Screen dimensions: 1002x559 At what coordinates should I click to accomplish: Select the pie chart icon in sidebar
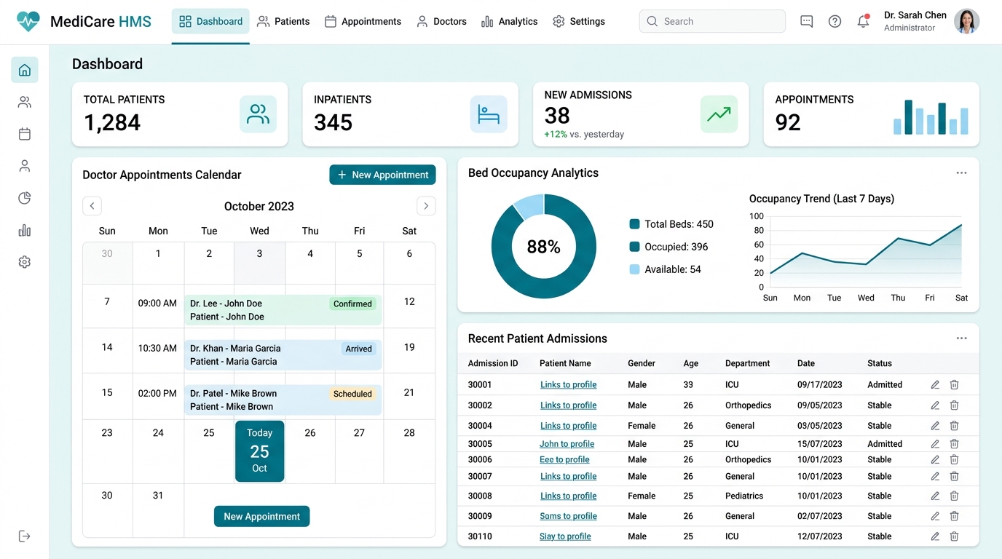pos(25,198)
